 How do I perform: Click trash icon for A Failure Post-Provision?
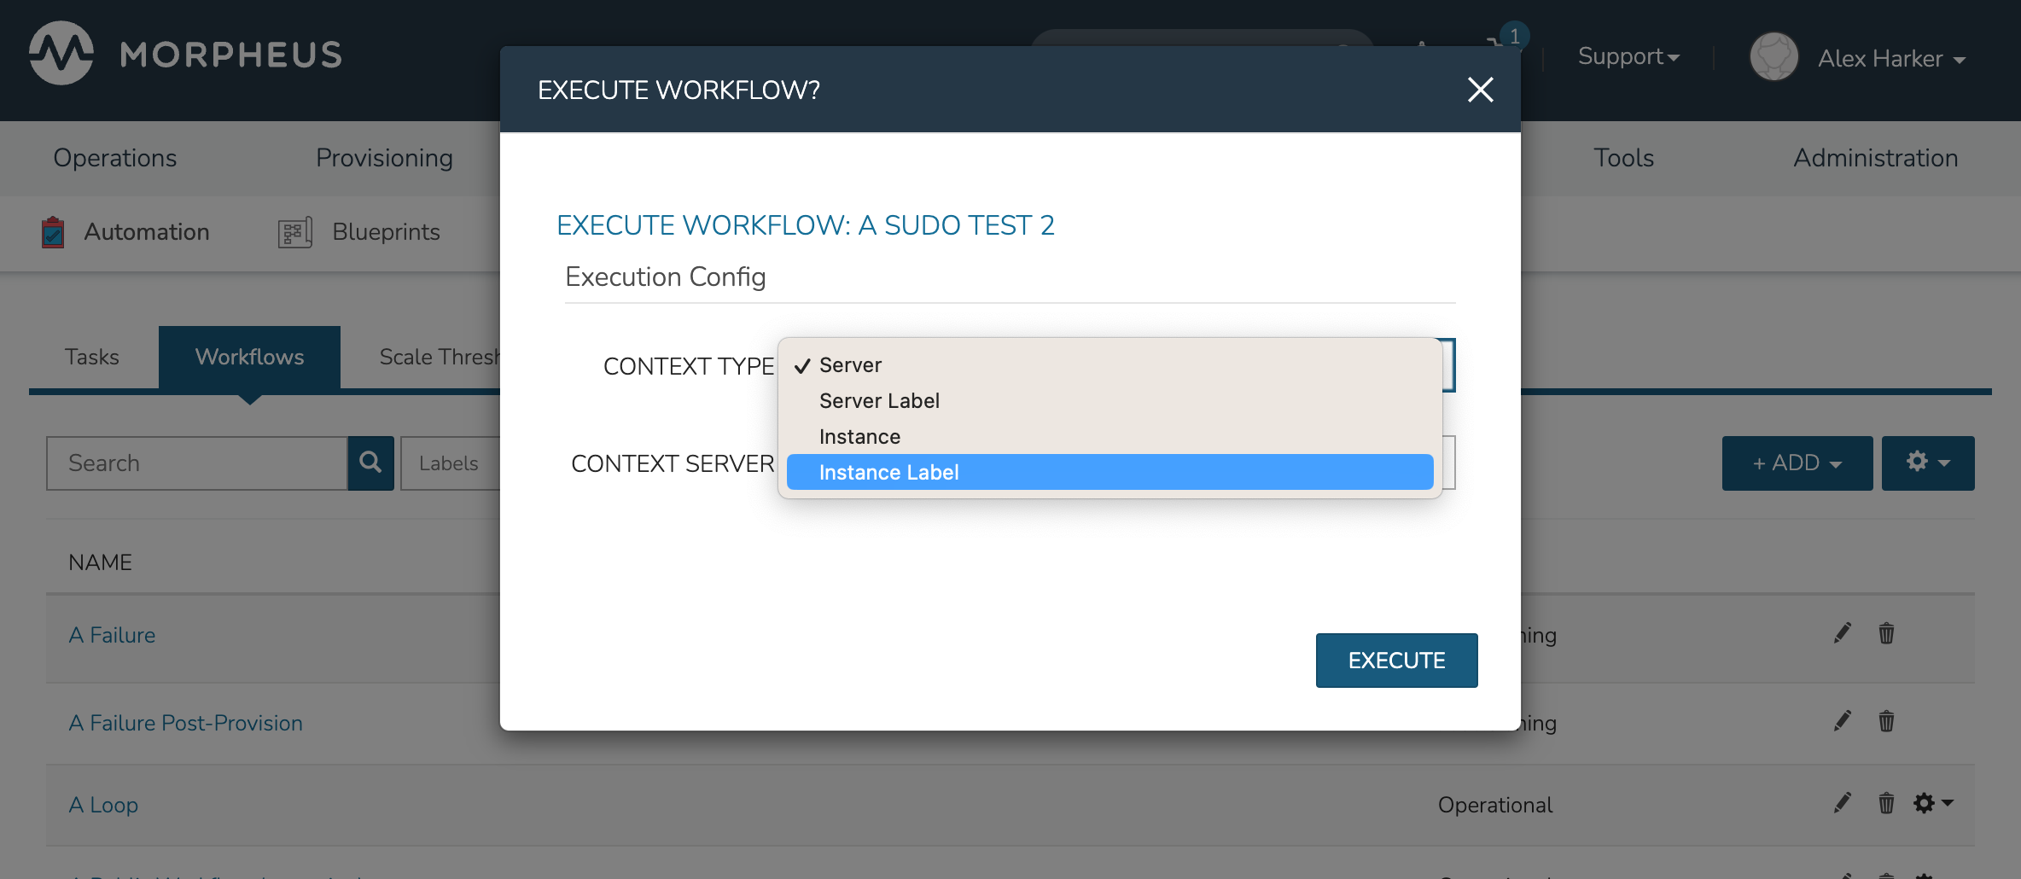click(1886, 722)
